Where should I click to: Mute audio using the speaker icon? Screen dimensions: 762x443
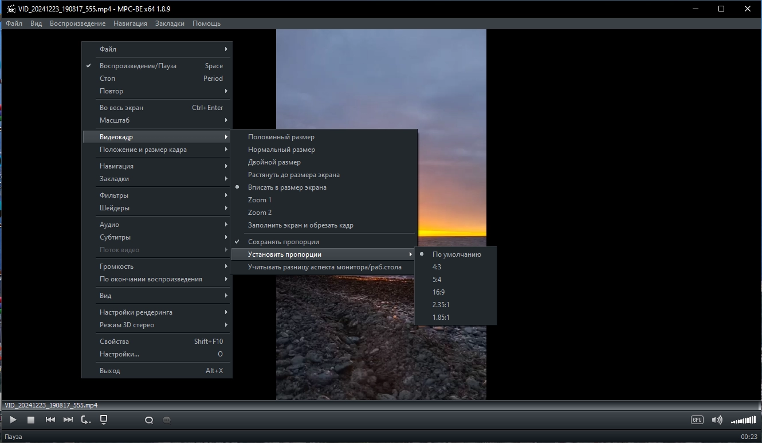pyautogui.click(x=716, y=420)
